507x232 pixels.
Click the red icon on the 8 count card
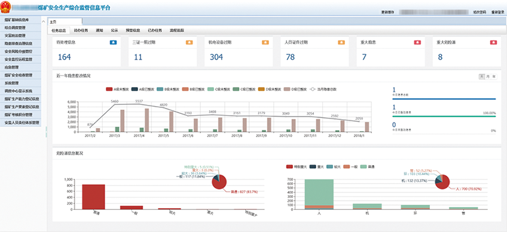click(x=493, y=42)
